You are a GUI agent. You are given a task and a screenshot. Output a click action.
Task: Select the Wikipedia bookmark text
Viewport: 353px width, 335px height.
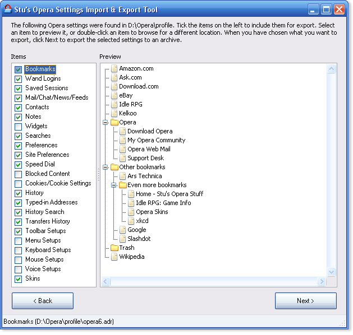(132, 257)
